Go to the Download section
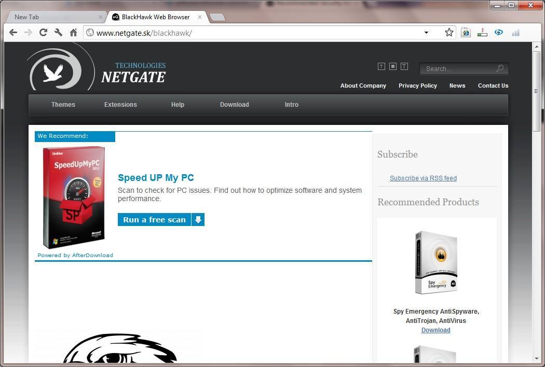 pyautogui.click(x=235, y=105)
